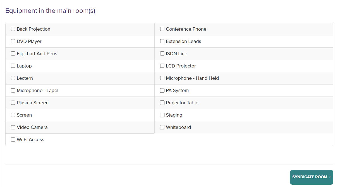Check the PA System checkbox

tap(162, 90)
